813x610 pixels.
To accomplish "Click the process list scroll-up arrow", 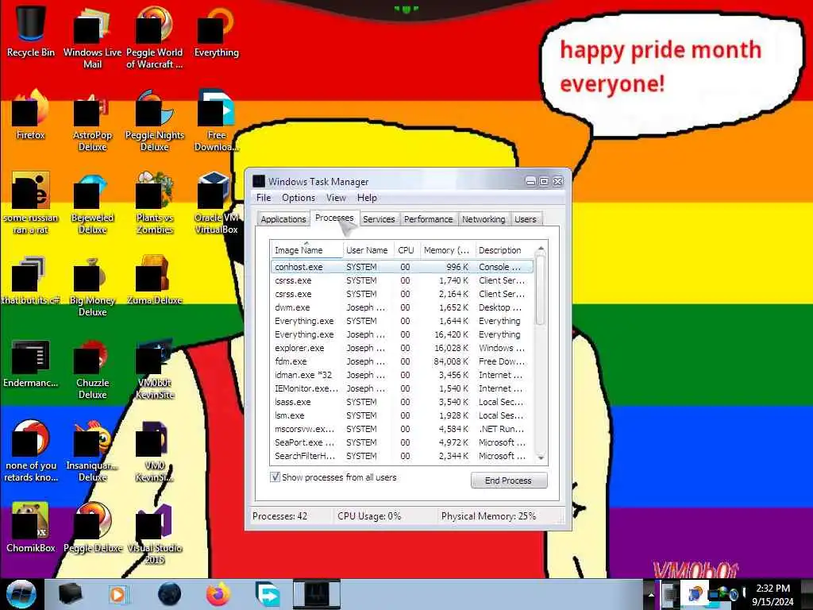I will [541, 249].
